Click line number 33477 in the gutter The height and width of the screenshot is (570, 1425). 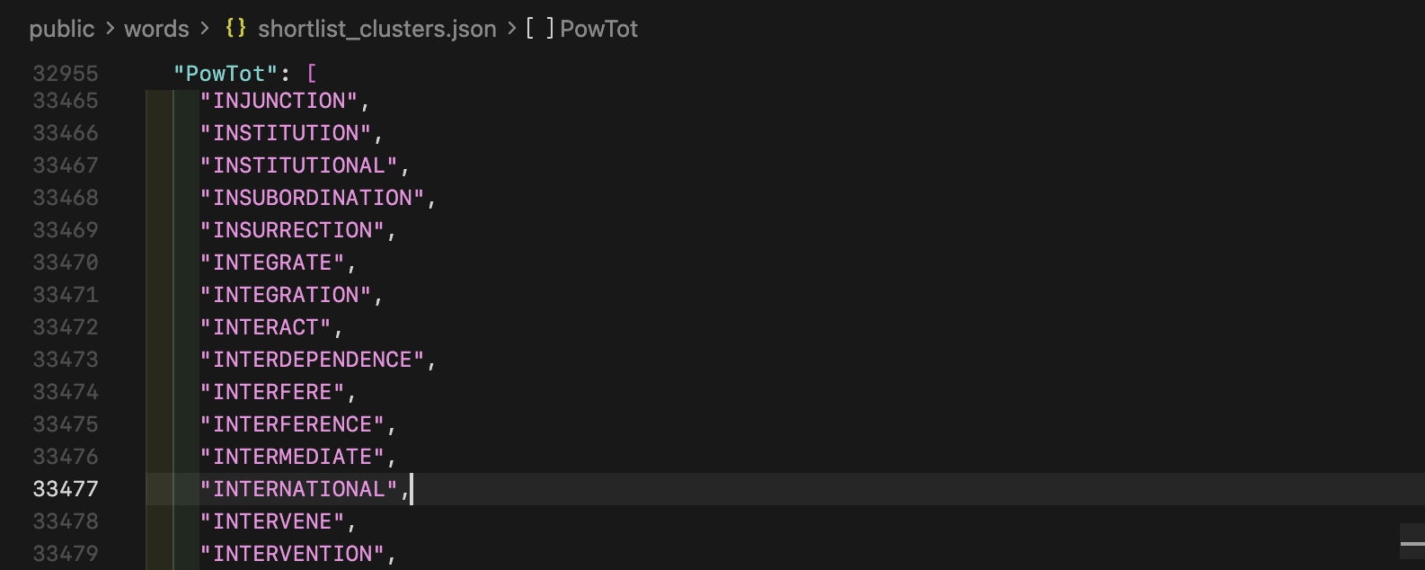point(65,489)
